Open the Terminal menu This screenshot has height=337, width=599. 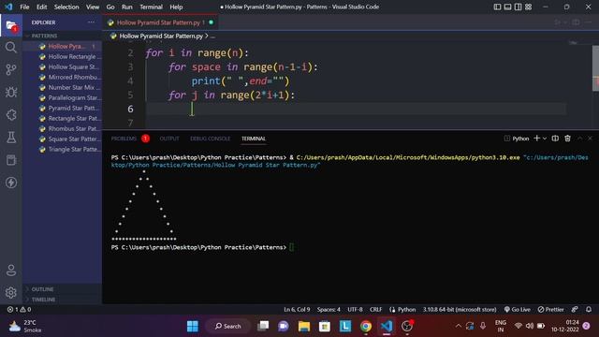[151, 7]
